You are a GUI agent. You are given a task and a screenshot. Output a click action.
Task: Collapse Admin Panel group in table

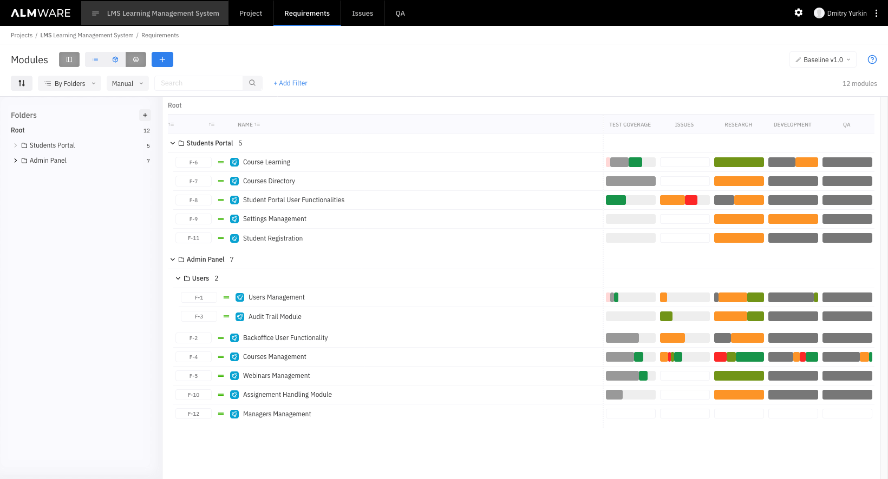tap(173, 260)
